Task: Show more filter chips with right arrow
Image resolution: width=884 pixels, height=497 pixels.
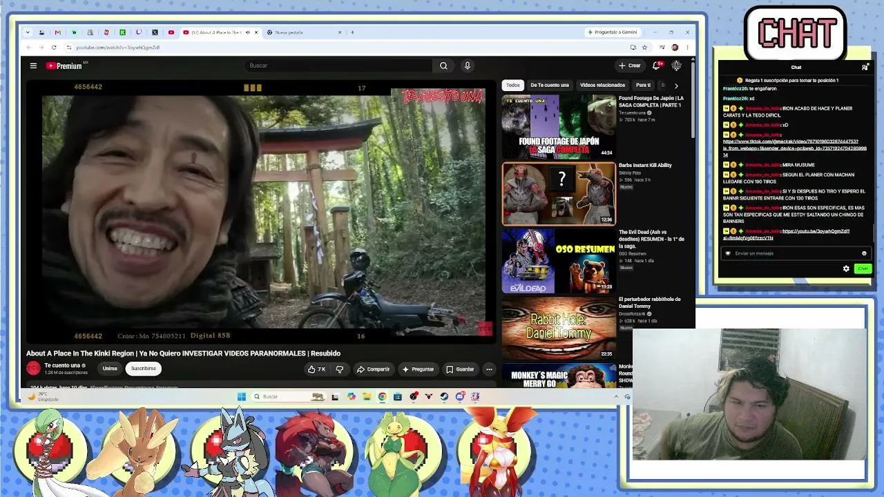Action: [x=676, y=86]
